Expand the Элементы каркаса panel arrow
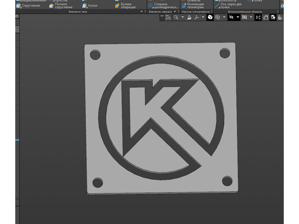The height and width of the screenshot is (224, 299). point(174,11)
